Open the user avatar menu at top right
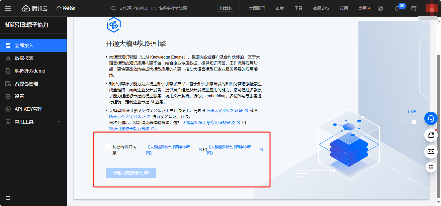The image size is (441, 206). click(432, 8)
